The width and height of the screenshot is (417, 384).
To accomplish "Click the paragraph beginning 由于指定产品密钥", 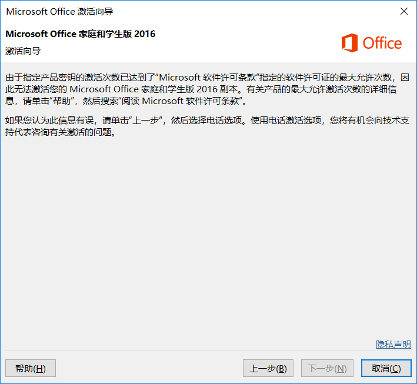I will (x=207, y=89).
